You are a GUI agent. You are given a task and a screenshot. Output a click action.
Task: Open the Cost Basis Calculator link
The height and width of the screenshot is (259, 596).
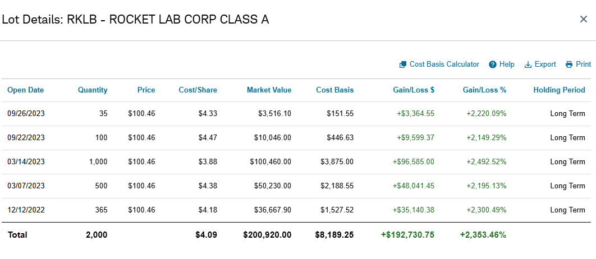click(x=444, y=64)
